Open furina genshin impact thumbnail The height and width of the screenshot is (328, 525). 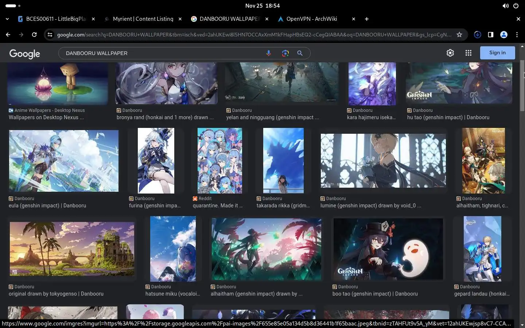[x=156, y=161]
